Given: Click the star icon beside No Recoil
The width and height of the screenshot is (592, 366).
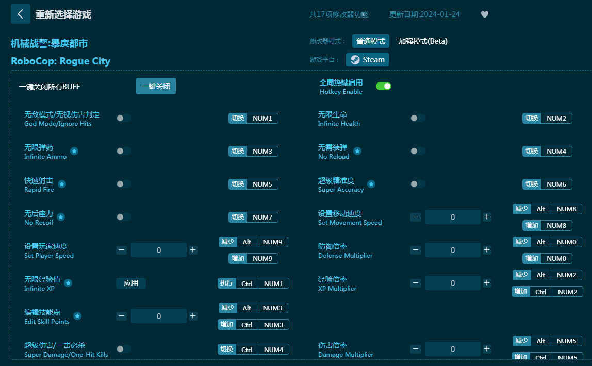Looking at the screenshot, I should coord(61,217).
